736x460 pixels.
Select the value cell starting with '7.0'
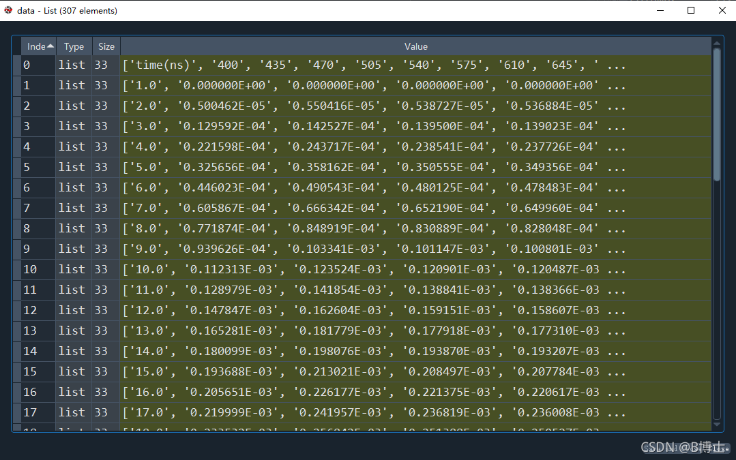click(416, 209)
